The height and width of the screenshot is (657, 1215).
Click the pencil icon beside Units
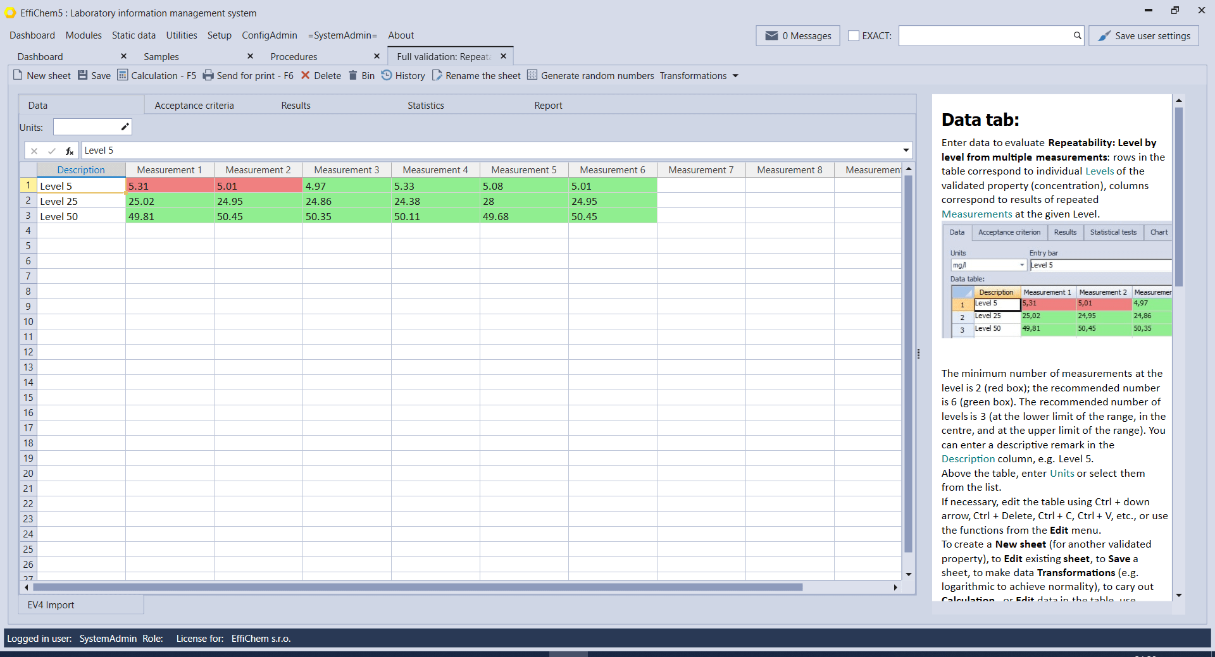coord(125,126)
